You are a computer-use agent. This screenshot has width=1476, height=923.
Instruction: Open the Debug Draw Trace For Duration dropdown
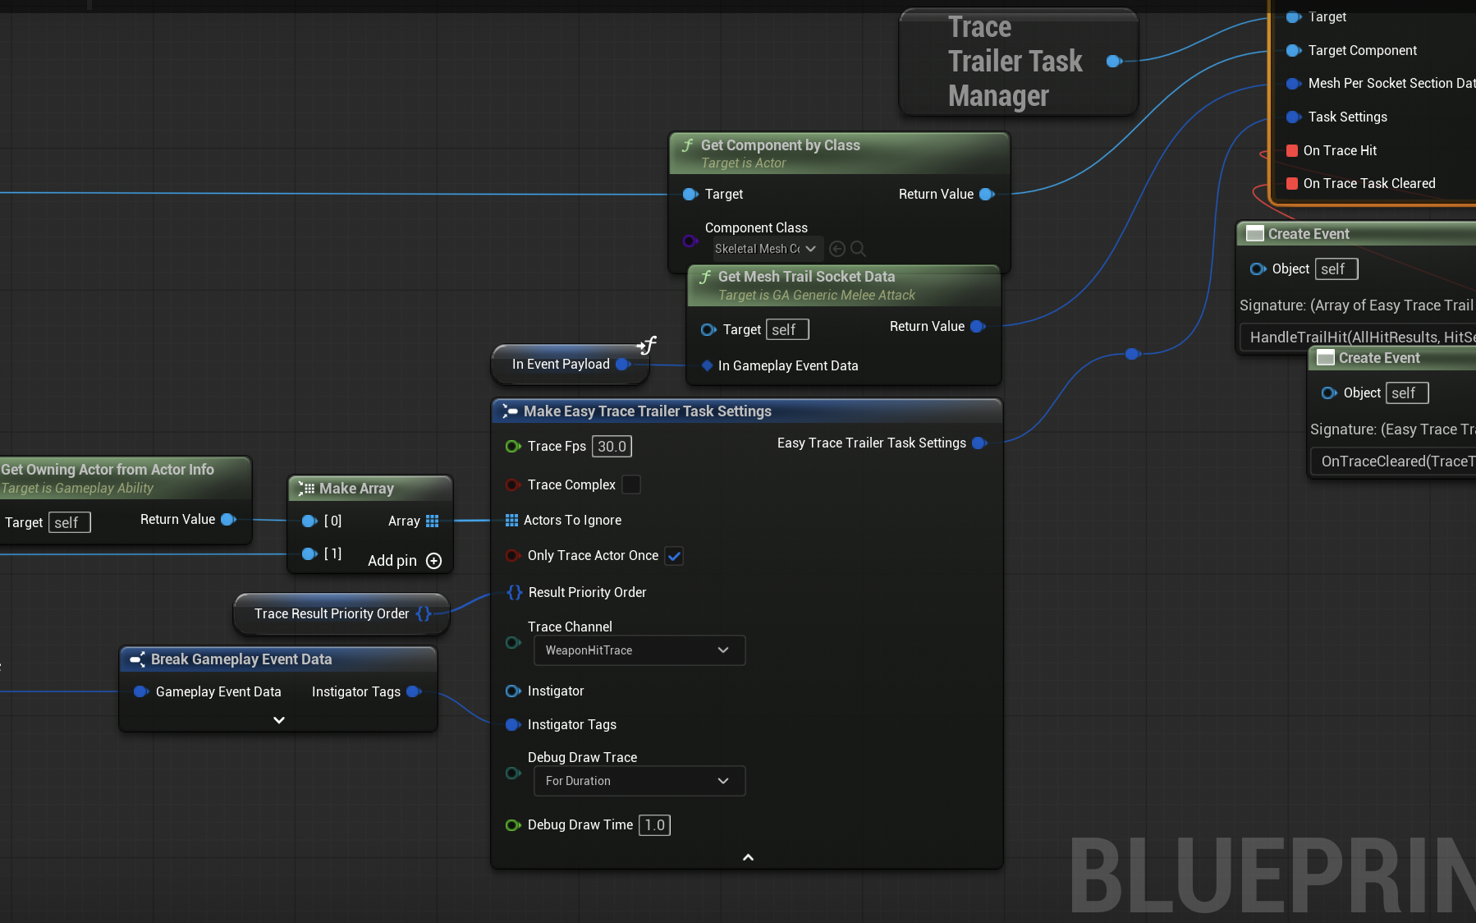tap(639, 781)
